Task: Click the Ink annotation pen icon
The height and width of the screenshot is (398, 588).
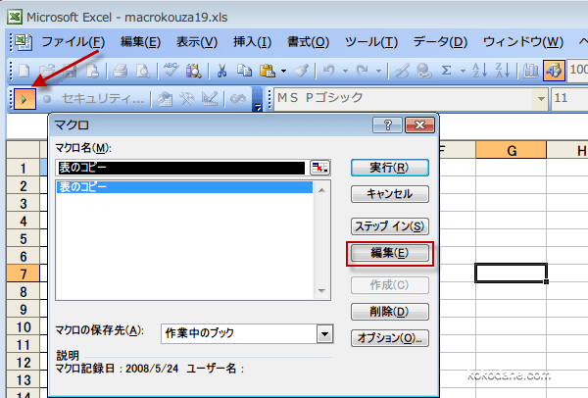Action: click(x=402, y=71)
